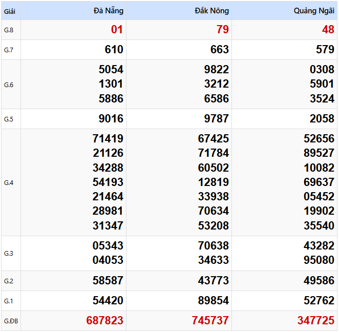Select Đắk Nông G.1 number 89854

(x=214, y=301)
